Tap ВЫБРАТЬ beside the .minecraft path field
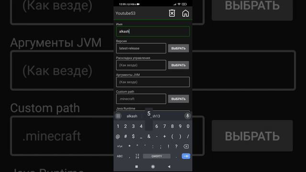 pyautogui.click(x=178, y=99)
